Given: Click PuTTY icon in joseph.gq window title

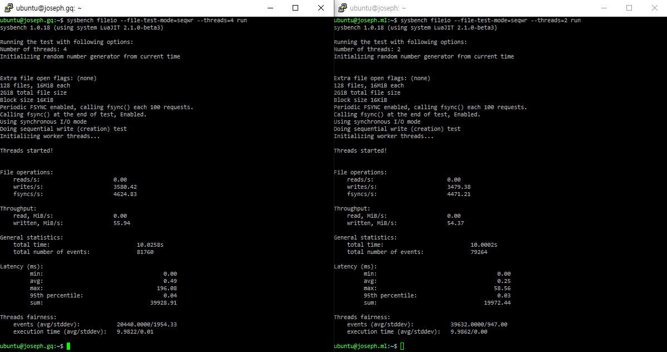Looking at the screenshot, I should coord(8,8).
